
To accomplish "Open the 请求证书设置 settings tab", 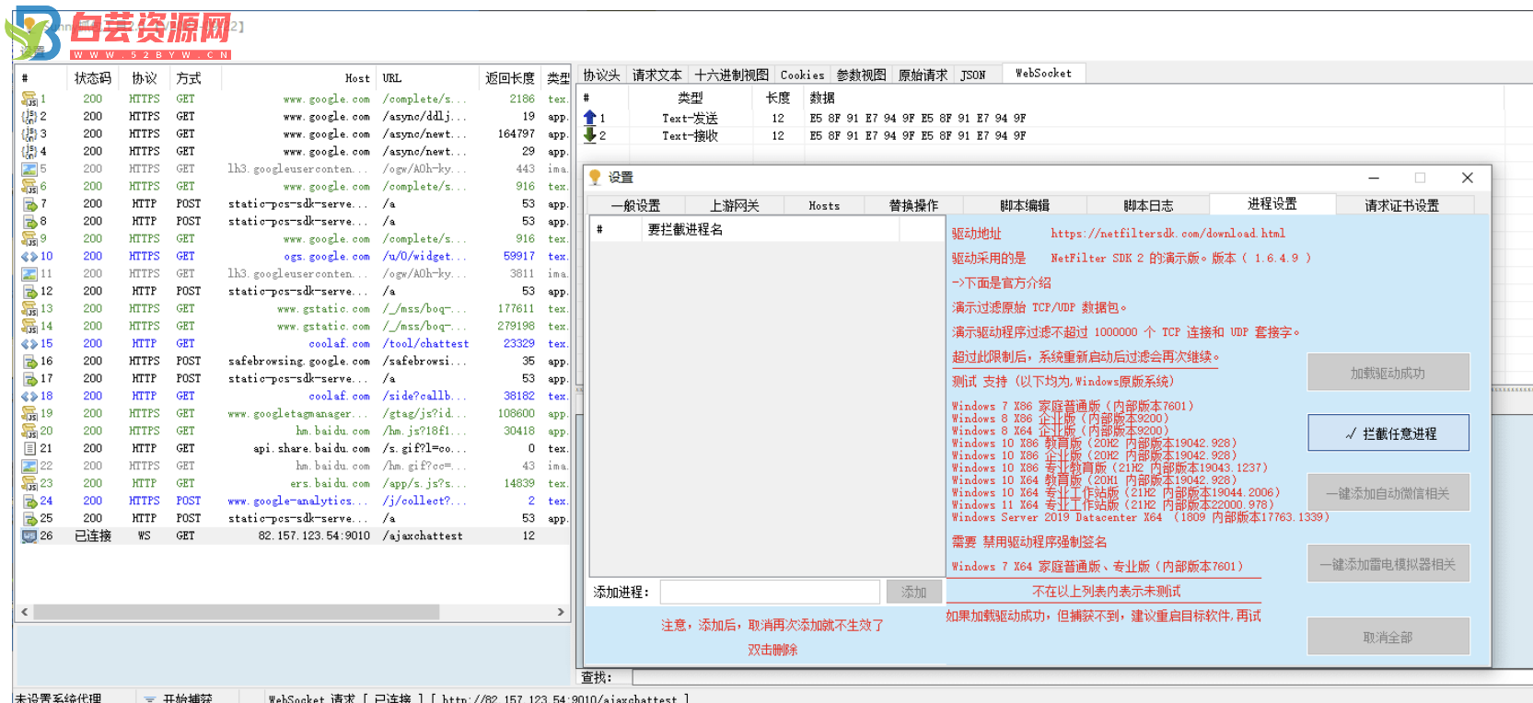I will point(1402,206).
